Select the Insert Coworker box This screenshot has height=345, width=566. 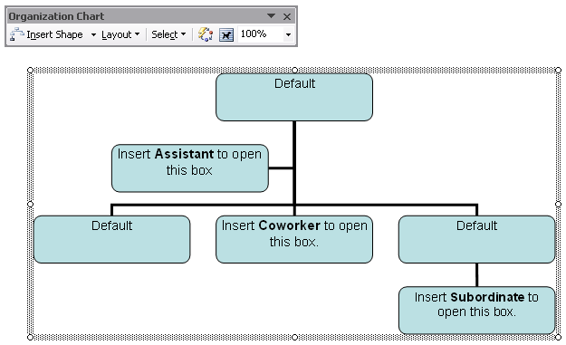pos(294,239)
